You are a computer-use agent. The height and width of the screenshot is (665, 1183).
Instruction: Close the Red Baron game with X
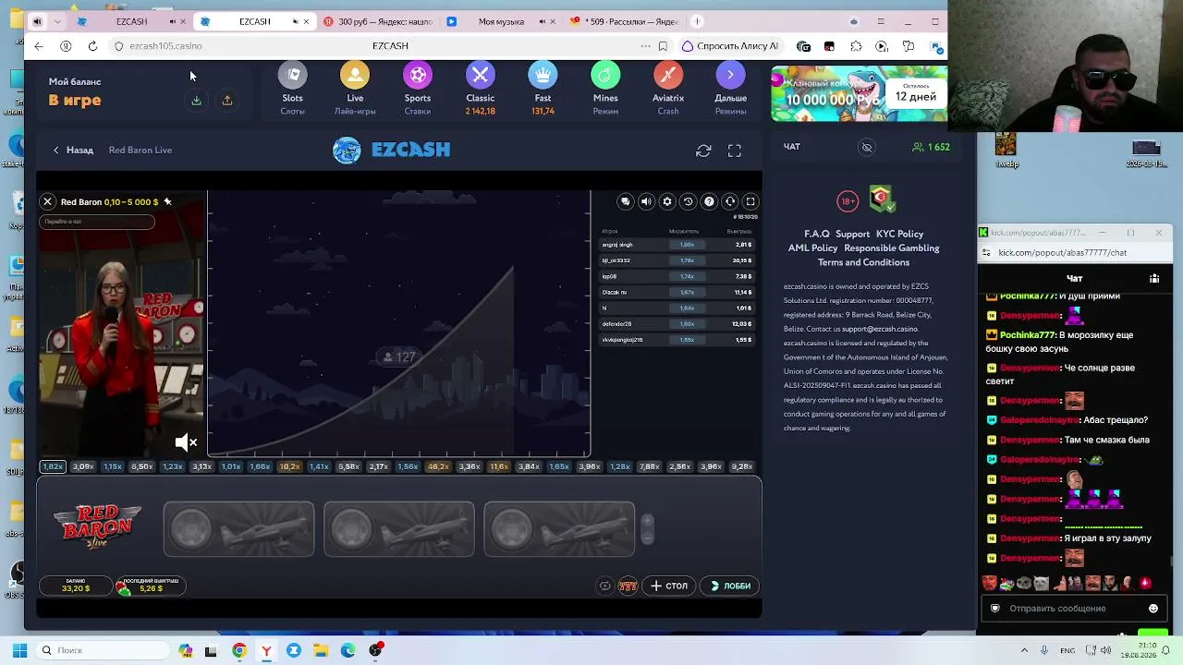click(48, 201)
